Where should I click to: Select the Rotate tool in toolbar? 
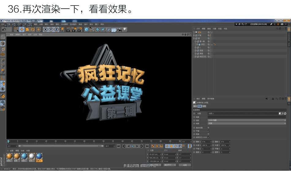tap(33, 29)
